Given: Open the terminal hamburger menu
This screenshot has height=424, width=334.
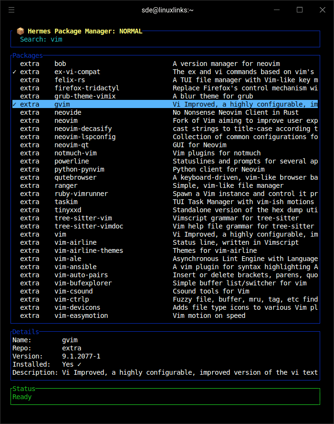Looking at the screenshot, I should click(11, 10).
